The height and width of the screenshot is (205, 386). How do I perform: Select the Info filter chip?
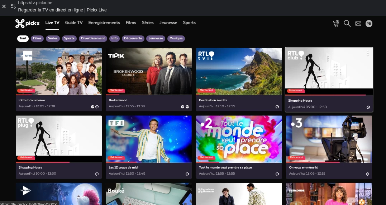point(114,38)
